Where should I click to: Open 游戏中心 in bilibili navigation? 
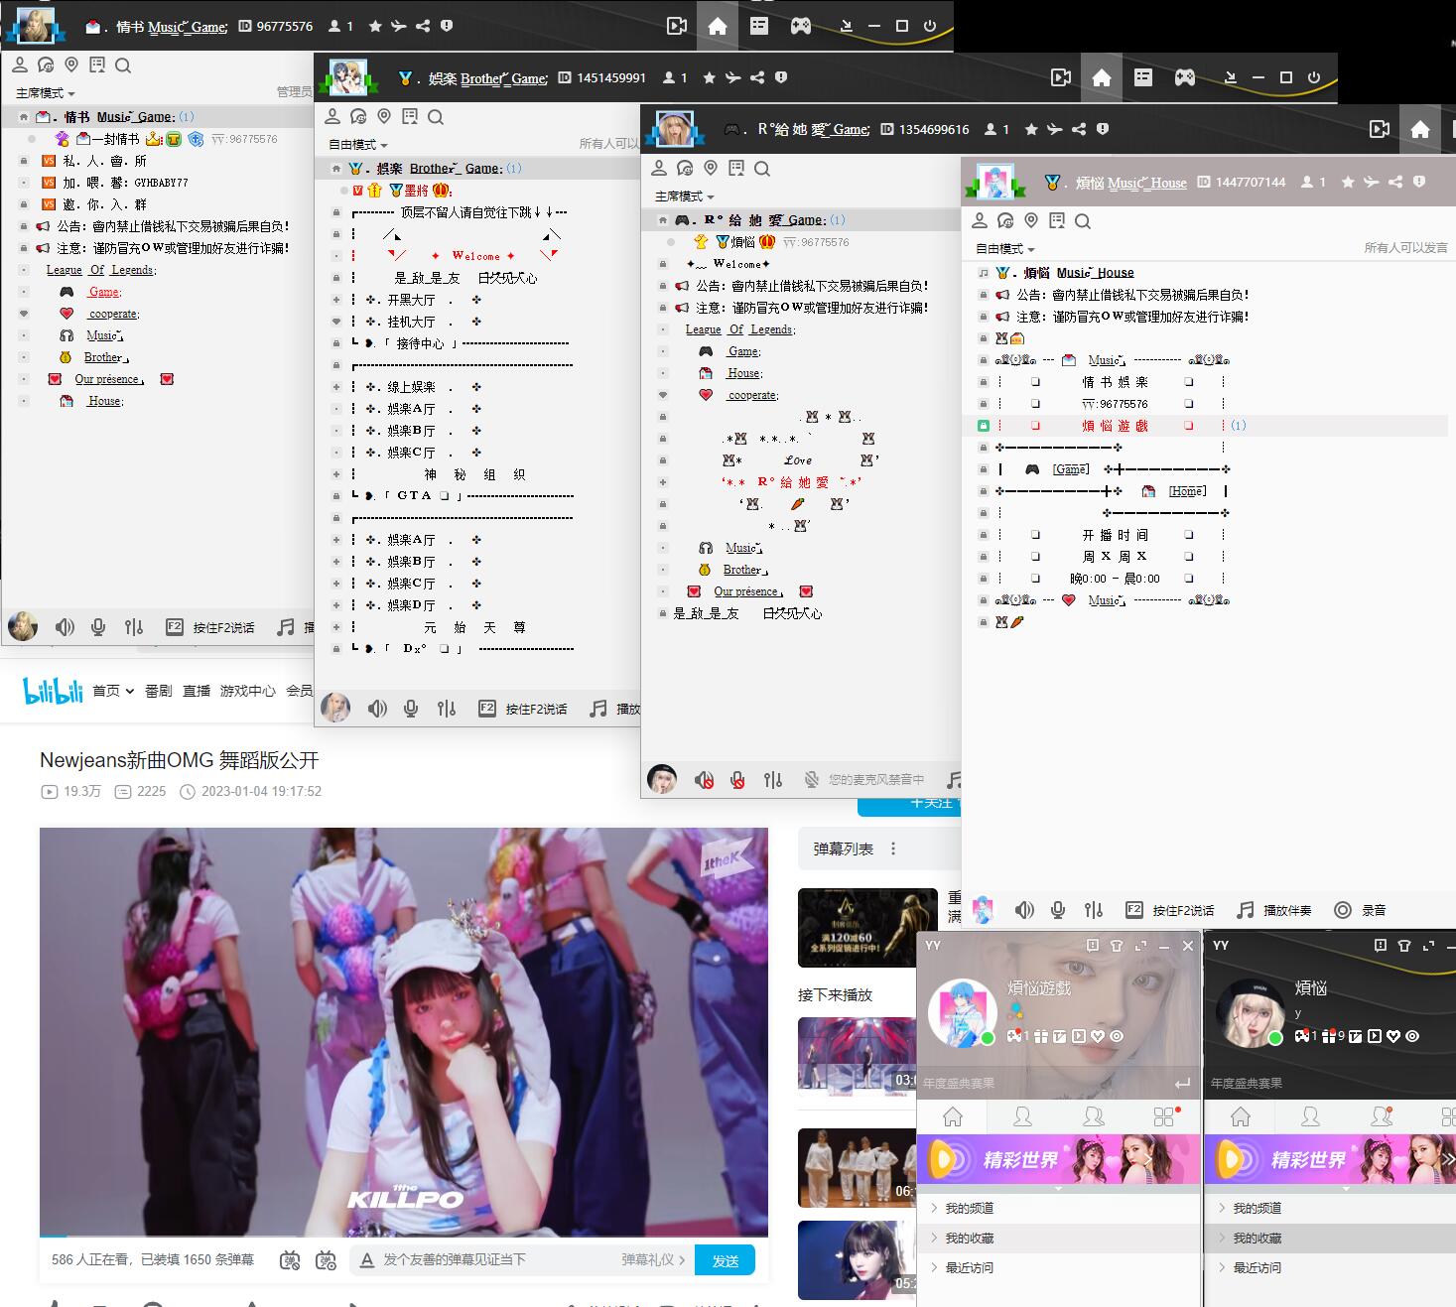click(x=248, y=691)
